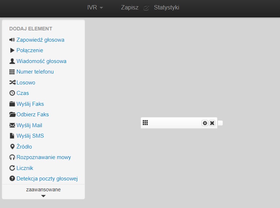The image size is (280, 208).
Task: Click the question mark icon beside Detekcja poczty głosowej
Action: point(12,178)
